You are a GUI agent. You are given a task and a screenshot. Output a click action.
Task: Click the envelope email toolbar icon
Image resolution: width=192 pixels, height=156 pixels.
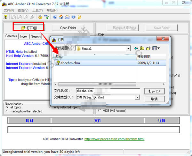(67, 17)
